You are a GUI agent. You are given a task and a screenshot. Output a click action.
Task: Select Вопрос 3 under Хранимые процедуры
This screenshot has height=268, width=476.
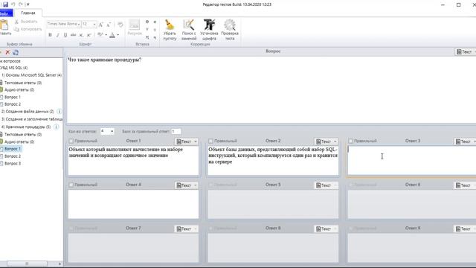(13, 164)
